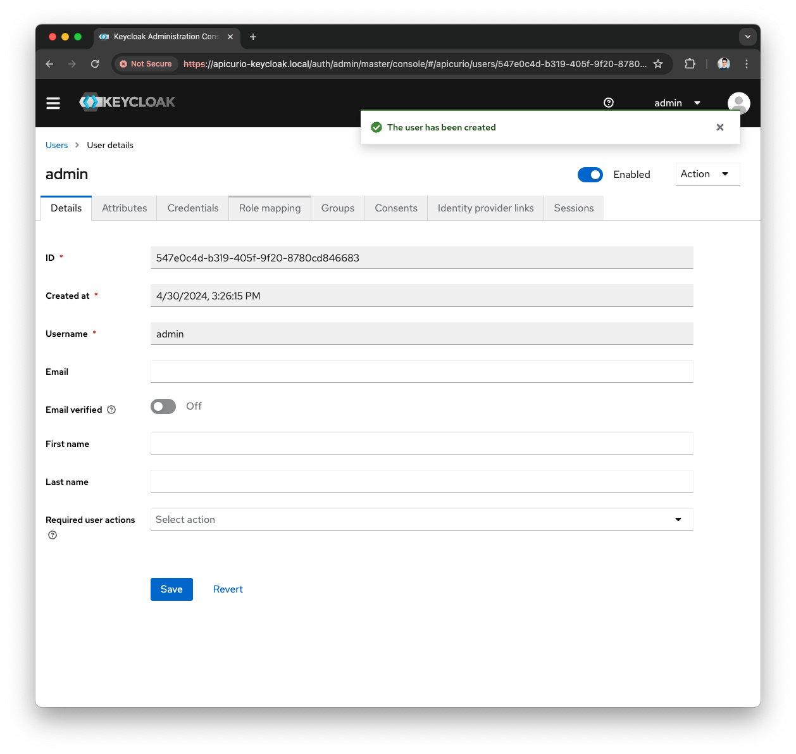Image resolution: width=796 pixels, height=754 pixels.
Task: Open the hamburger navigation menu
Action: [53, 103]
